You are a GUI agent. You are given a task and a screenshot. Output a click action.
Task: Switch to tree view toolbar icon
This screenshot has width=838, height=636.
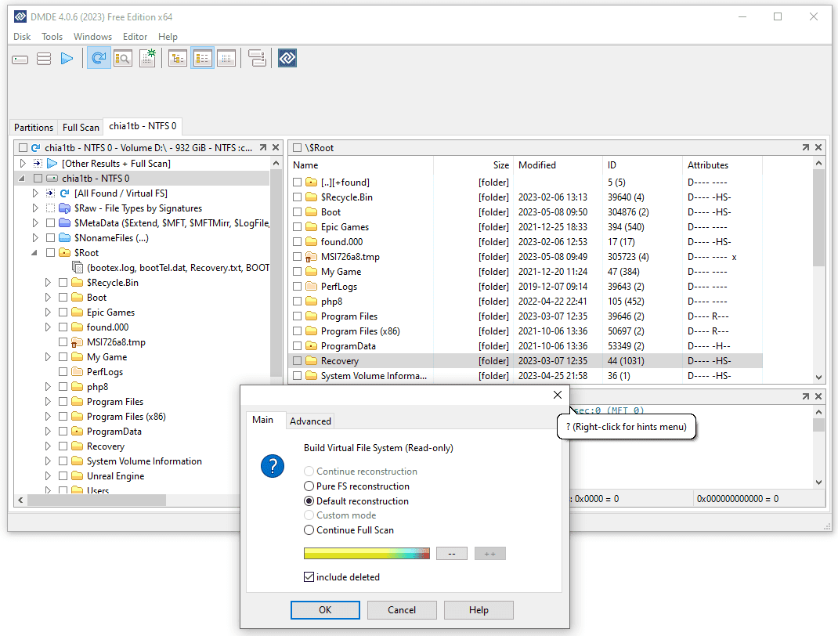(x=178, y=58)
